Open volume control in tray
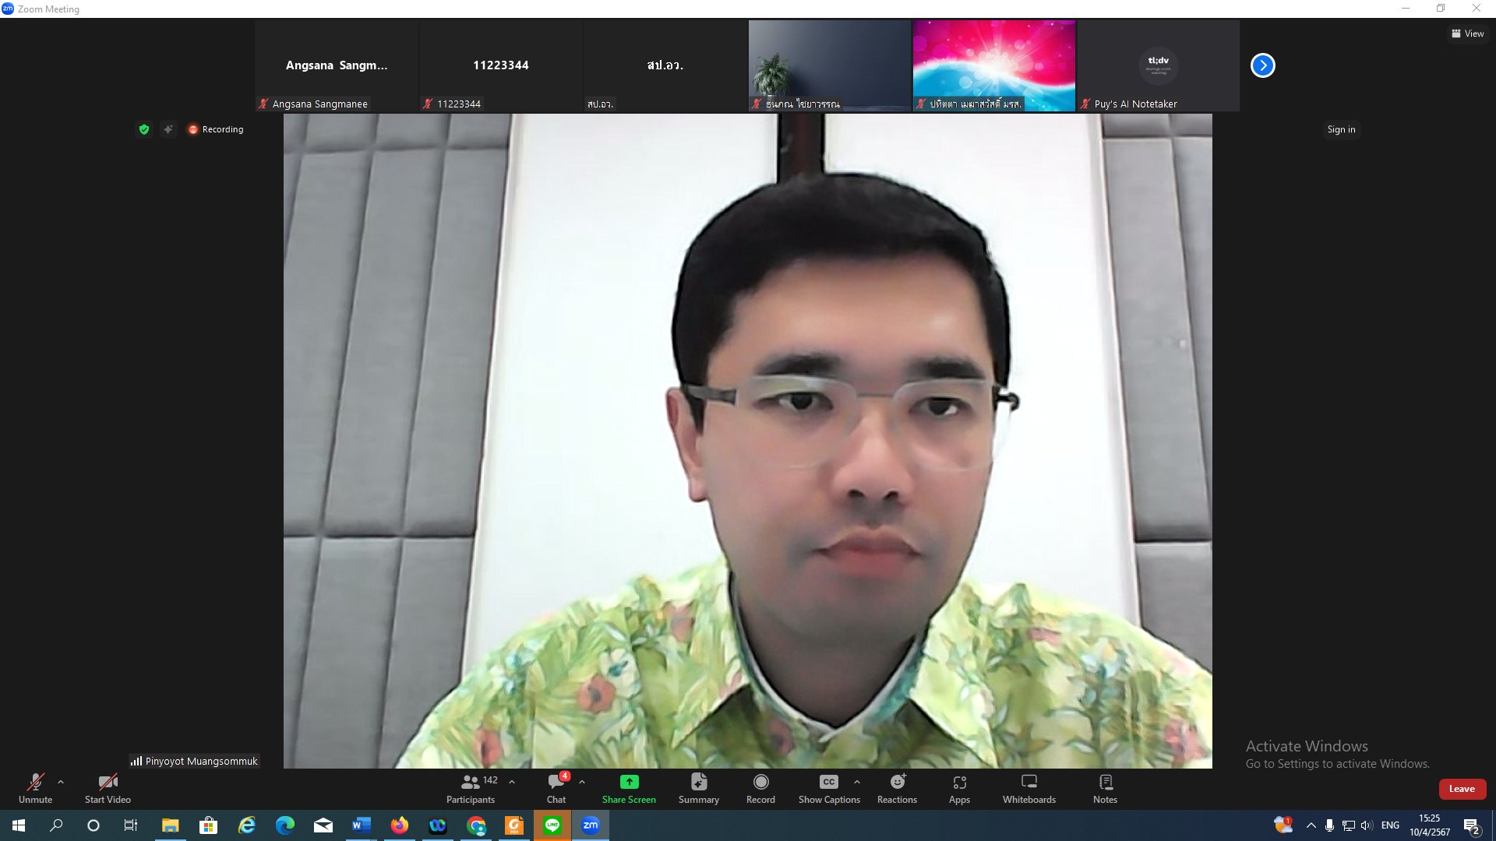The height and width of the screenshot is (841, 1496). pyautogui.click(x=1367, y=825)
